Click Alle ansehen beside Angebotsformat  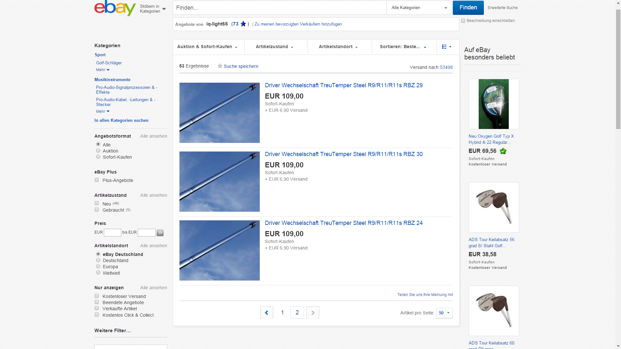point(154,136)
